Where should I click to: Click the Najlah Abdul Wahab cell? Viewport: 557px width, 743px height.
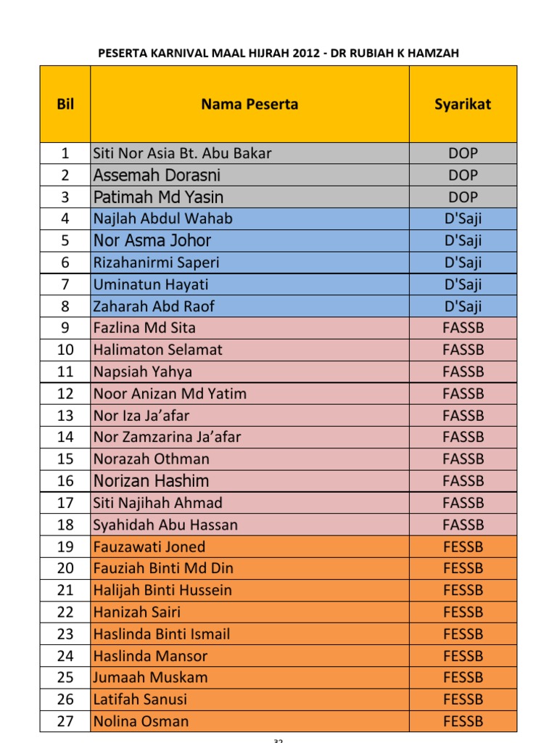[x=163, y=218]
